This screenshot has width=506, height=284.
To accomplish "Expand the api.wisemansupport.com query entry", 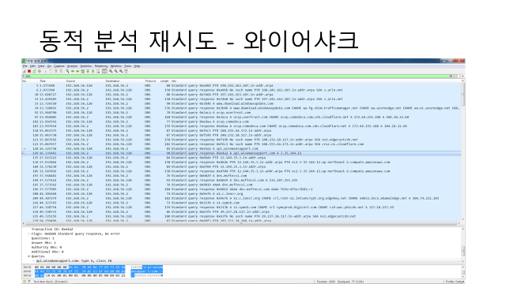I will pos(33,261).
